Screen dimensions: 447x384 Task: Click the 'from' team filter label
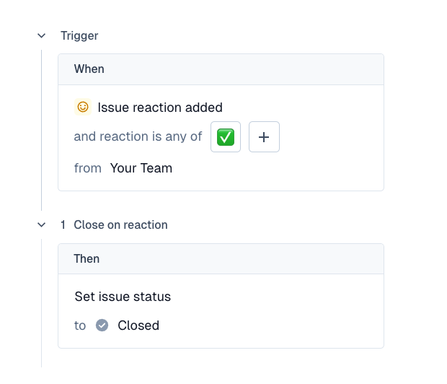tap(87, 168)
